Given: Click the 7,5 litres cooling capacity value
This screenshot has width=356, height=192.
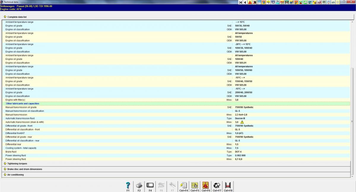Looking at the screenshot, I should pyautogui.click(x=237, y=148).
